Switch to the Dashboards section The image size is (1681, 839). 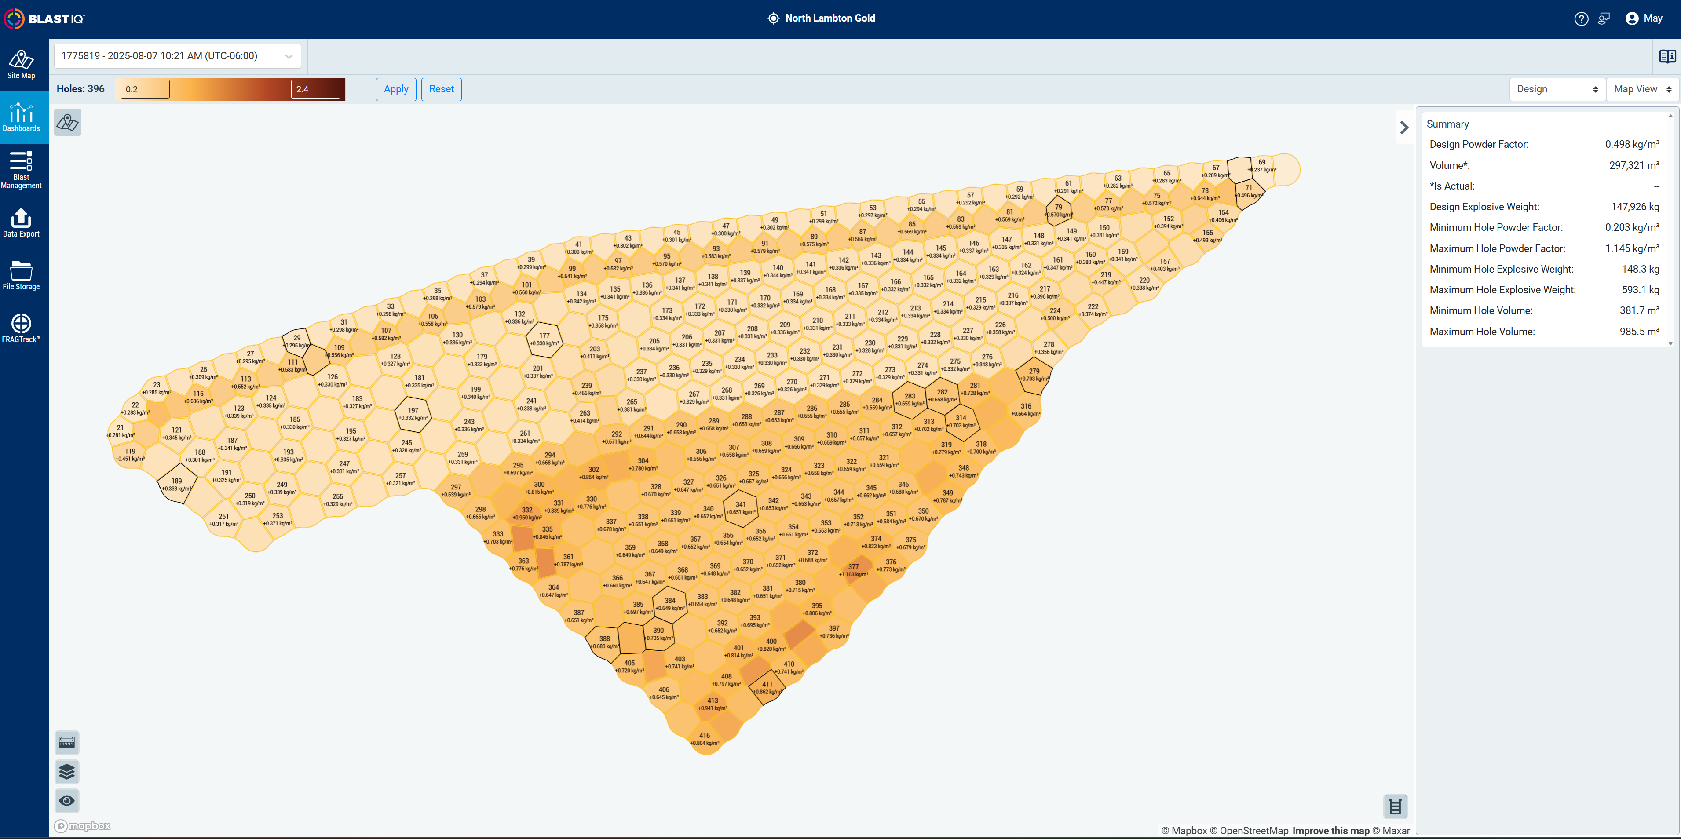point(21,117)
